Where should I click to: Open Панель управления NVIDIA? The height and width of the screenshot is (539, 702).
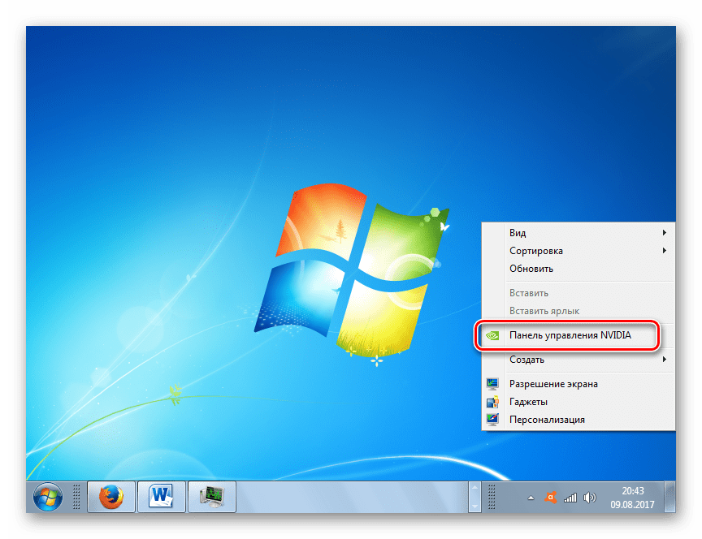(x=578, y=335)
